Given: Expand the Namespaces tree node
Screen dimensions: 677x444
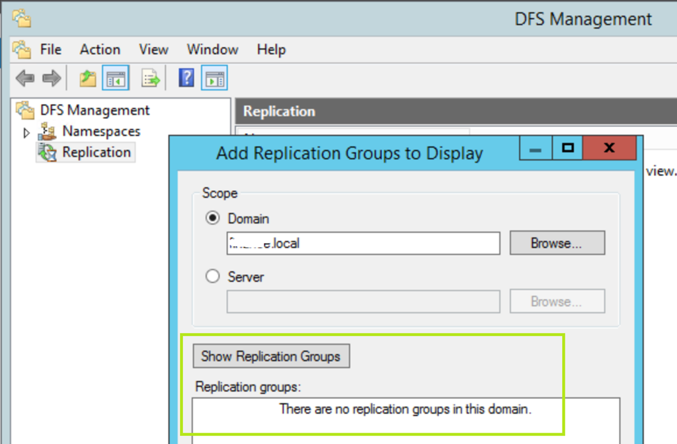Looking at the screenshot, I should pos(26,132).
